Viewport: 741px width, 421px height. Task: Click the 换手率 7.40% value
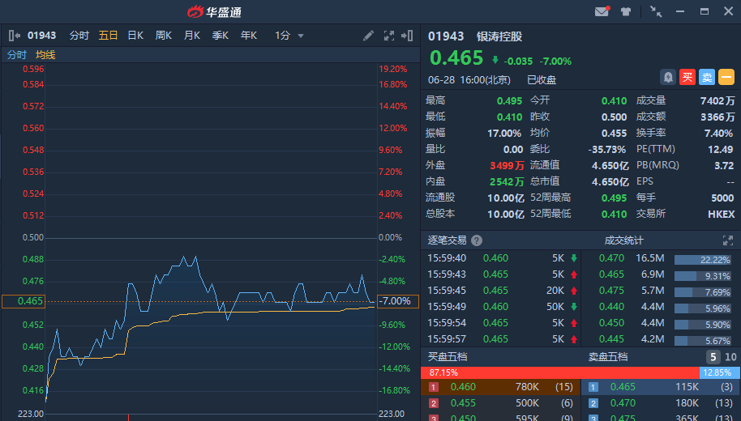(718, 133)
